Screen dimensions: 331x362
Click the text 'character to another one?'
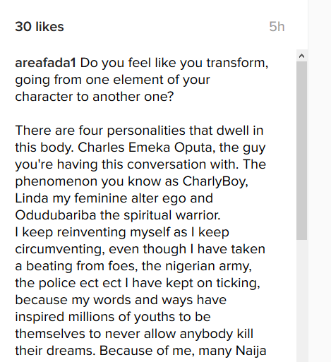pyautogui.click(x=95, y=97)
